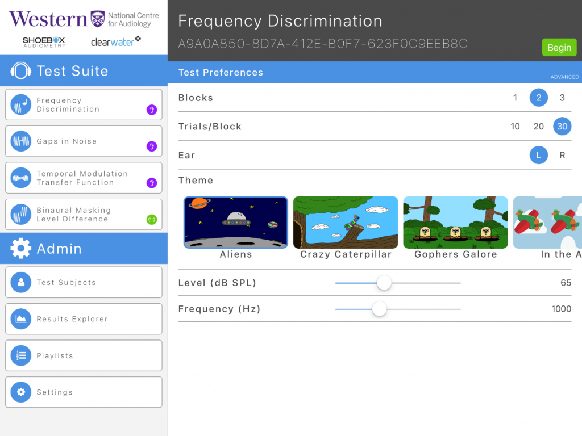Viewport: 582px width, 436px height.
Task: Open Temporal Modulation Transfer Function test
Action: click(x=84, y=178)
